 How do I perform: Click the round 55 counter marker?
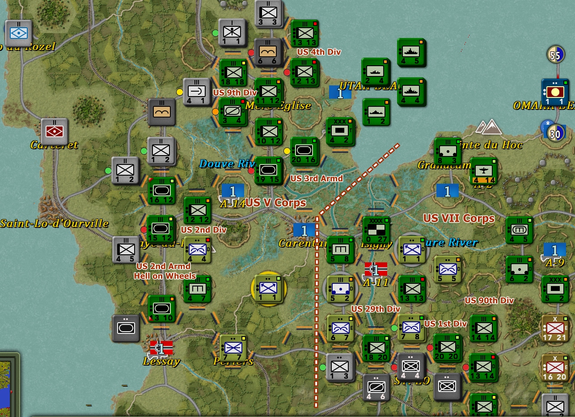(555, 55)
